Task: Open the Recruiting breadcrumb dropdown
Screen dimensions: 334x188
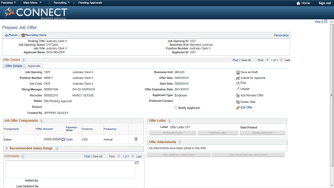Action: (62, 3)
